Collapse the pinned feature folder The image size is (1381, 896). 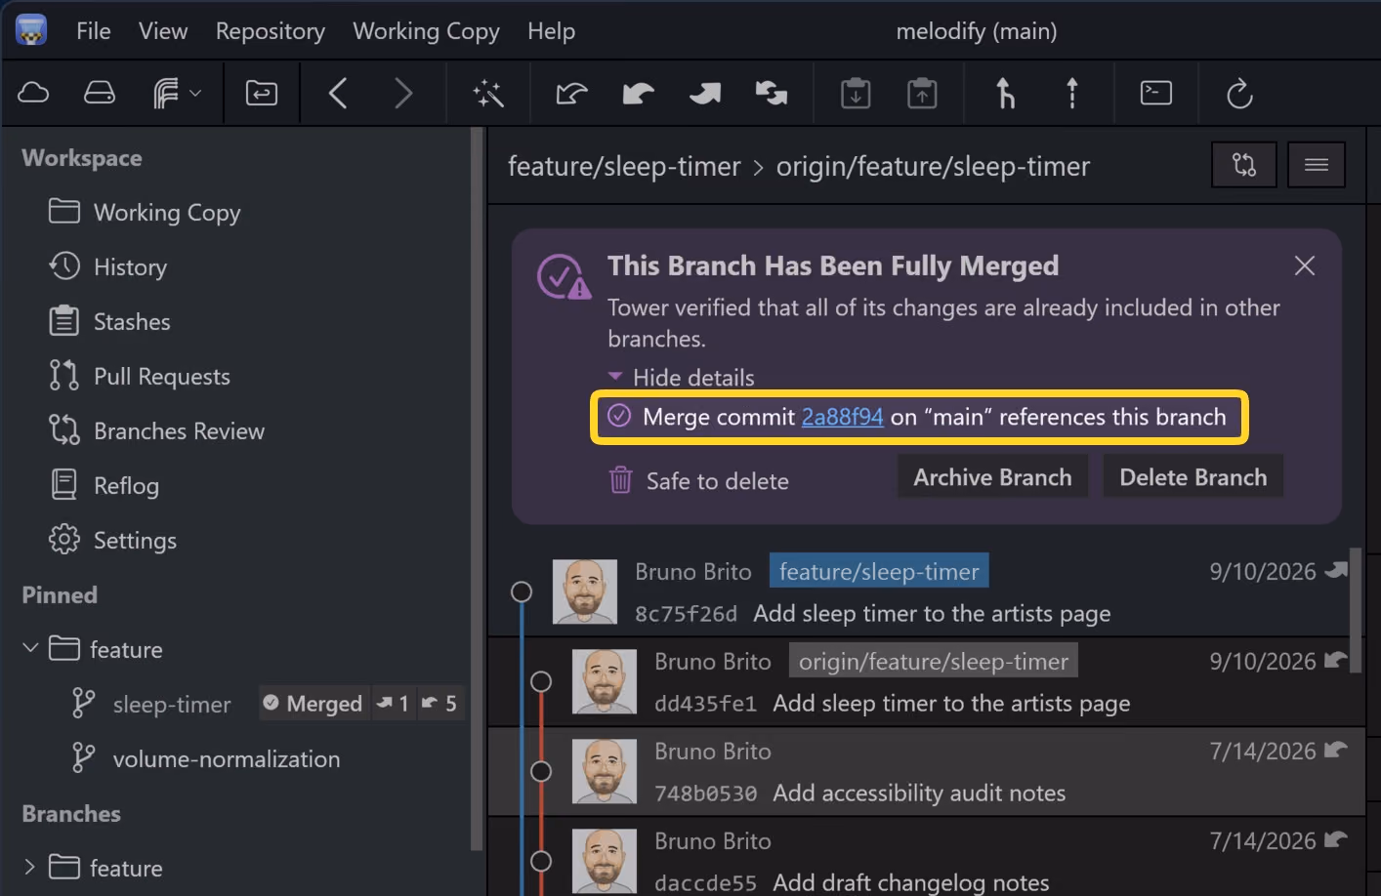(30, 648)
